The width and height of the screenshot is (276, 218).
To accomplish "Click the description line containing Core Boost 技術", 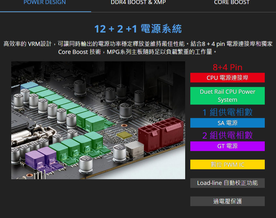I will 137,52.
